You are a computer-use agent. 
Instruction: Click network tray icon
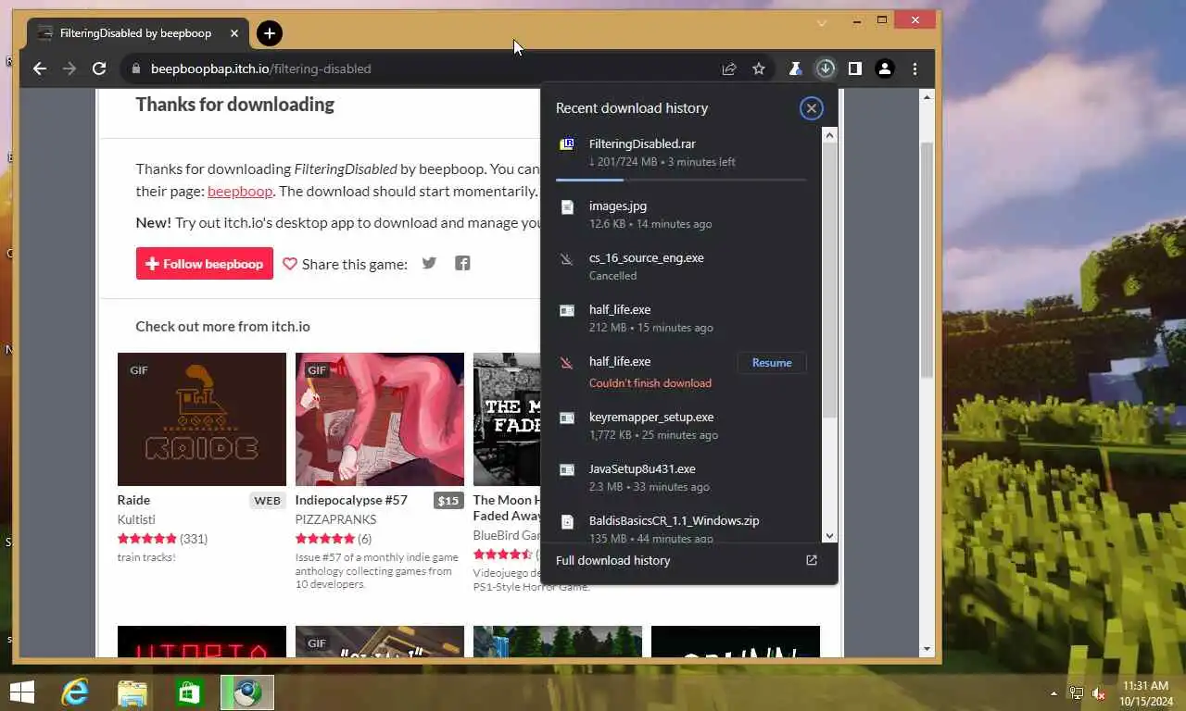(1077, 693)
